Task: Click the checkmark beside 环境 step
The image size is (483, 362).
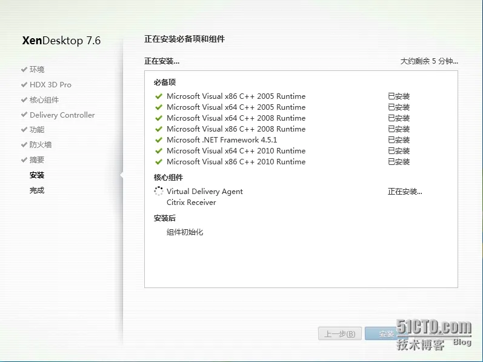Action: pos(24,69)
